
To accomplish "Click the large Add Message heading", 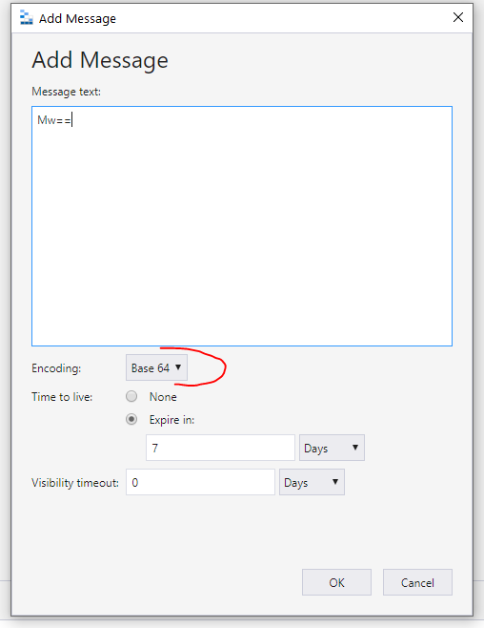I will (100, 60).
